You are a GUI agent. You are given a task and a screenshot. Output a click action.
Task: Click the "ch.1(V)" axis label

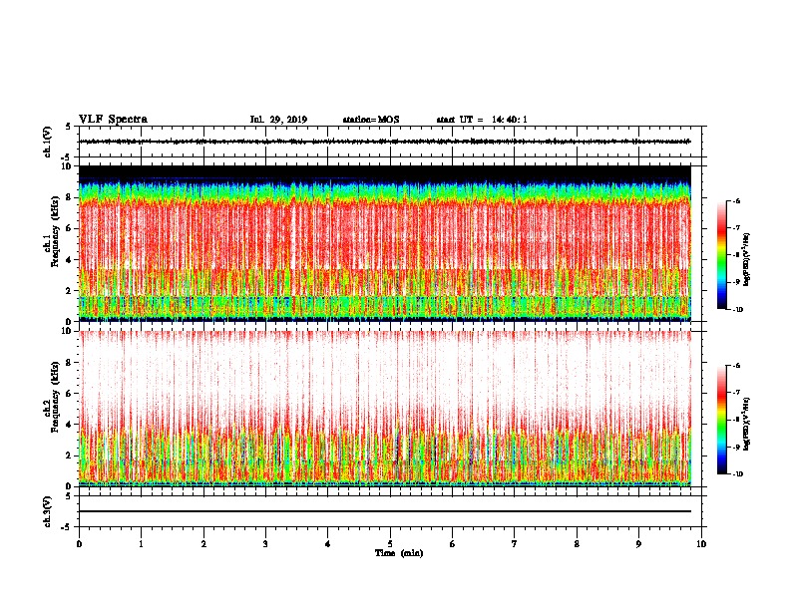[x=48, y=142]
